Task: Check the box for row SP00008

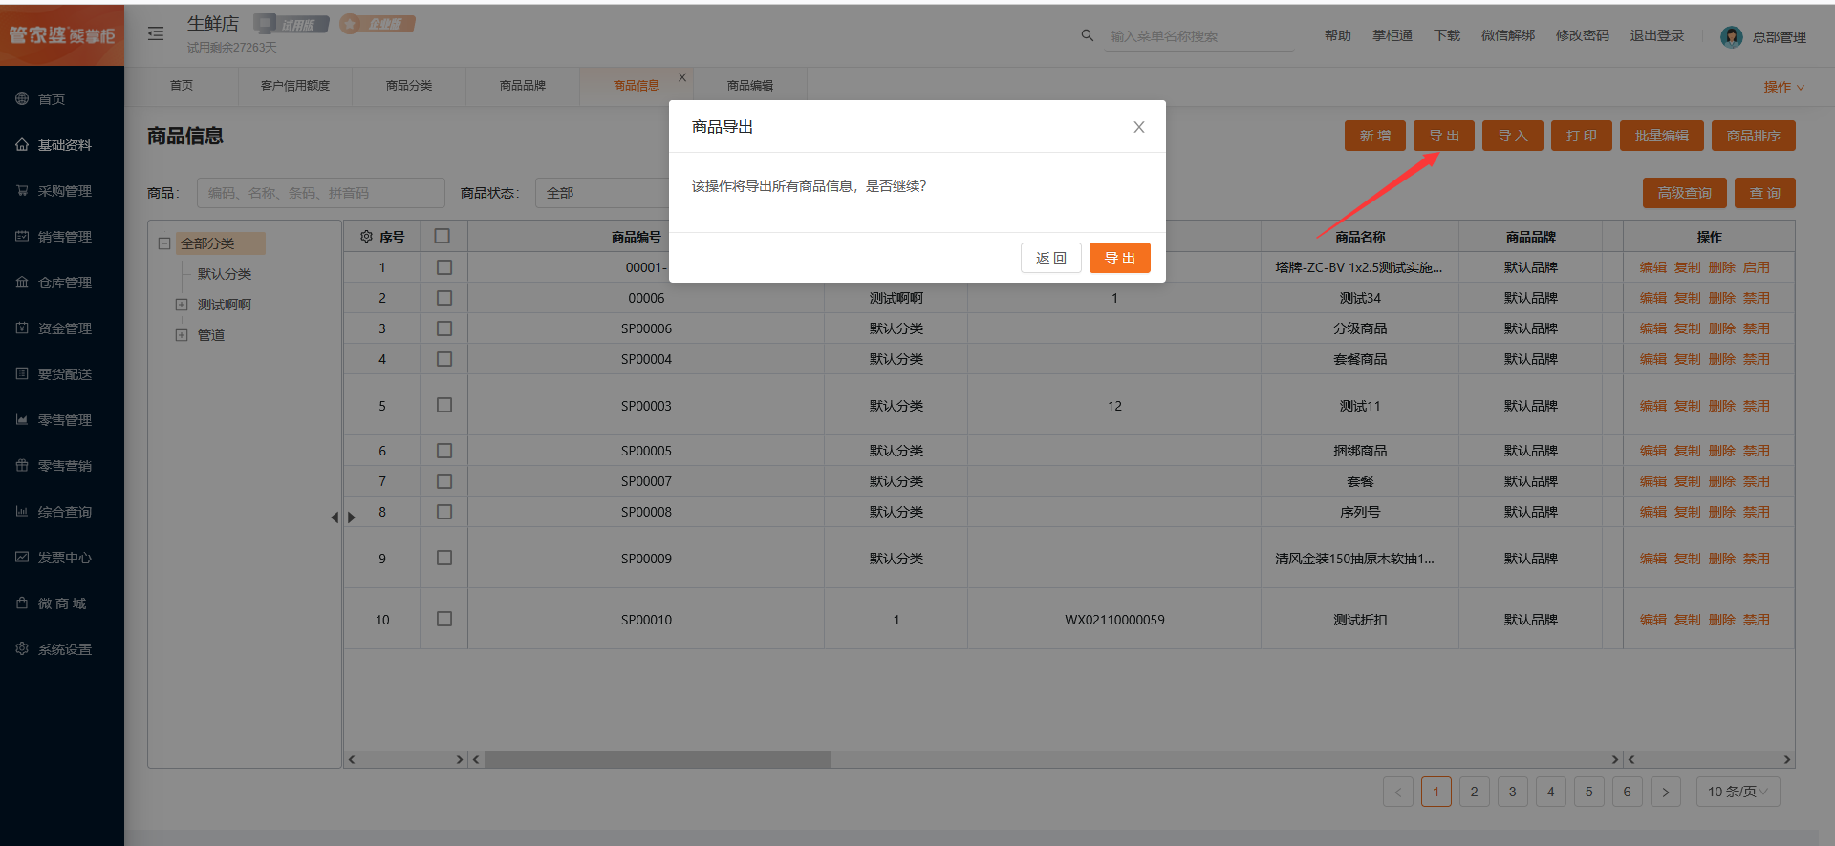Action: click(444, 512)
